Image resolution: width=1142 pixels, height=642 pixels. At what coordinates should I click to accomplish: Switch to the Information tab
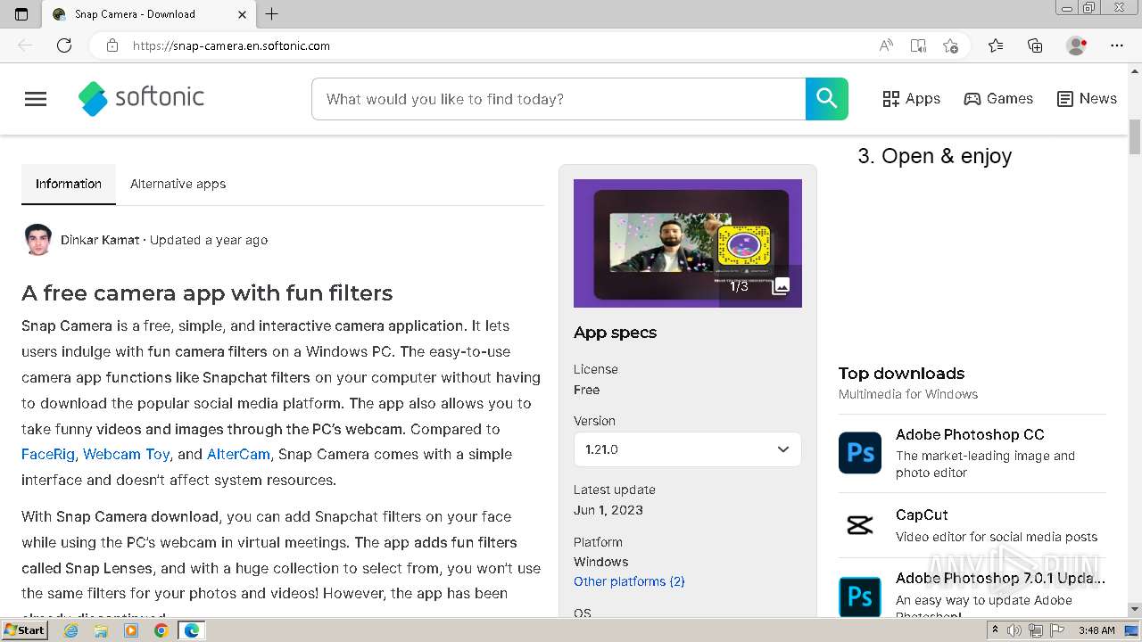[x=69, y=184]
